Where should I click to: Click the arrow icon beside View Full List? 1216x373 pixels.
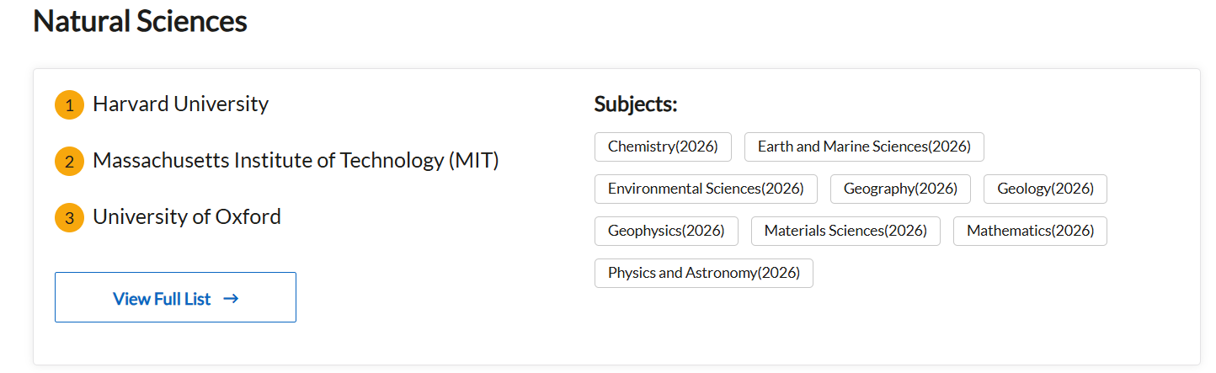[x=232, y=298]
